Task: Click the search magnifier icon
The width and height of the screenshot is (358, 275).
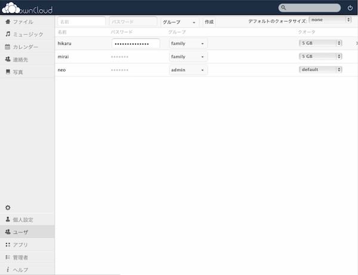Action: click(x=283, y=8)
